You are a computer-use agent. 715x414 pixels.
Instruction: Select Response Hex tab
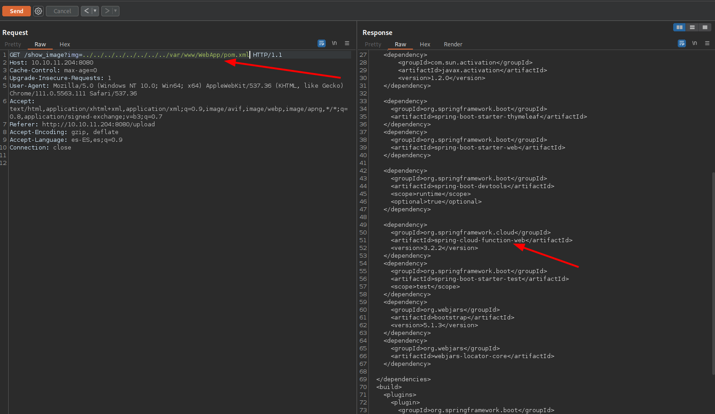pyautogui.click(x=425, y=44)
